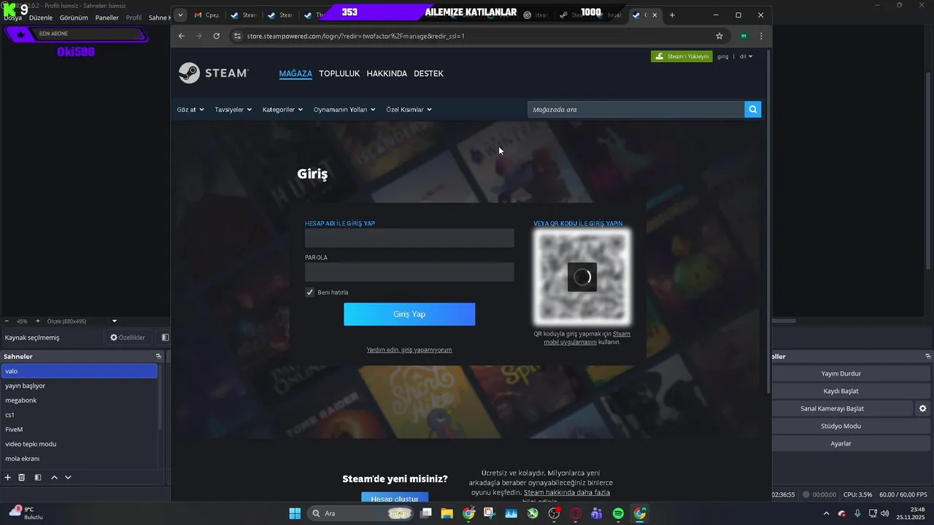Open the filters icon beside Özellikler
934x525 pixels.
pos(165,338)
